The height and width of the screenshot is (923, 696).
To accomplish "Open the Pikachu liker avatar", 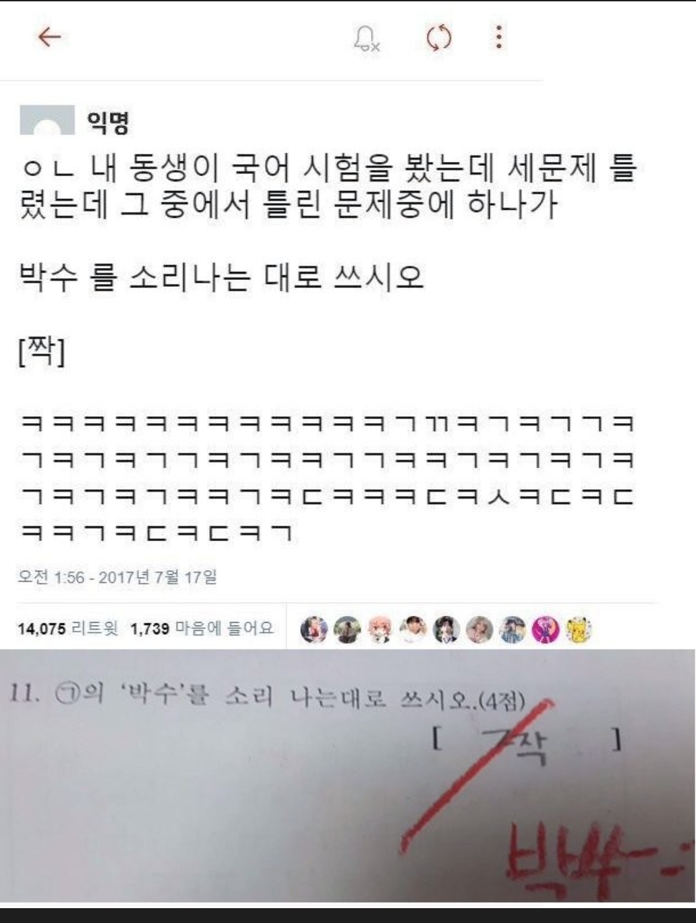I will (579, 630).
